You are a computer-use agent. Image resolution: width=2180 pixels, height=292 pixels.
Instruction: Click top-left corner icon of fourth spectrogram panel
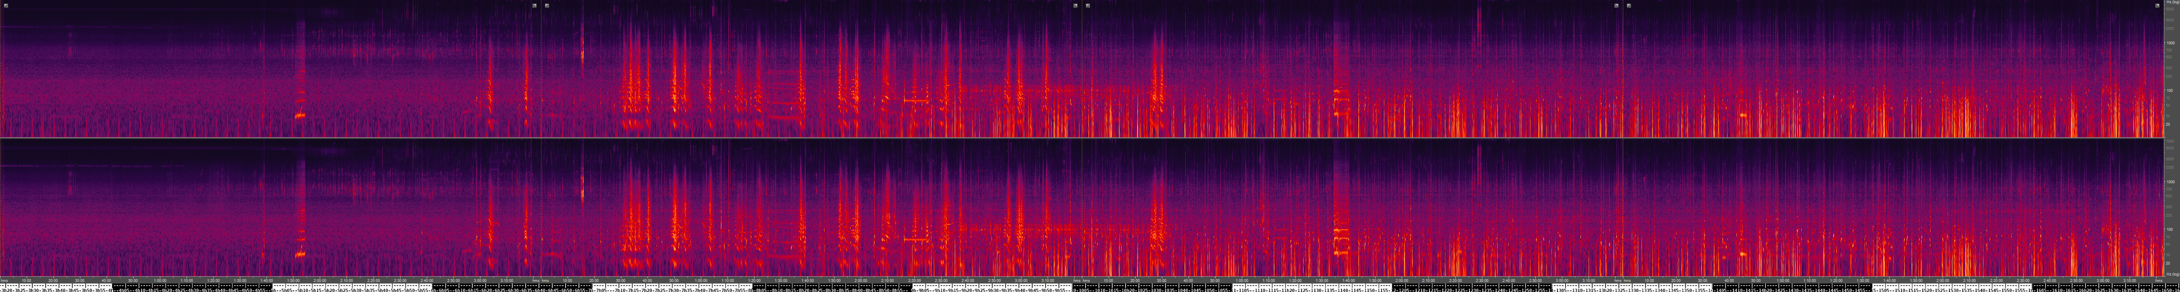coord(1629,5)
